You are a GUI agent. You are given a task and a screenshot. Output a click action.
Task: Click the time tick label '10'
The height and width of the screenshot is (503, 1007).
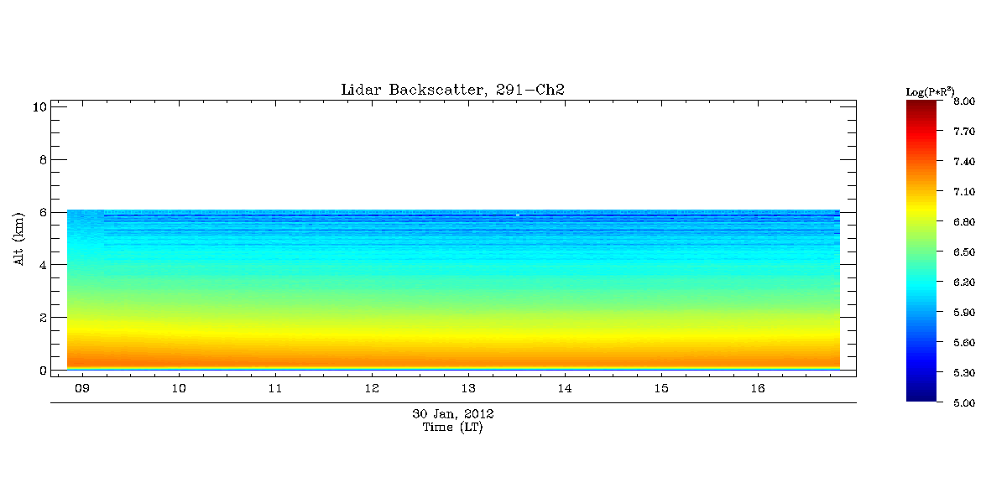coord(179,389)
